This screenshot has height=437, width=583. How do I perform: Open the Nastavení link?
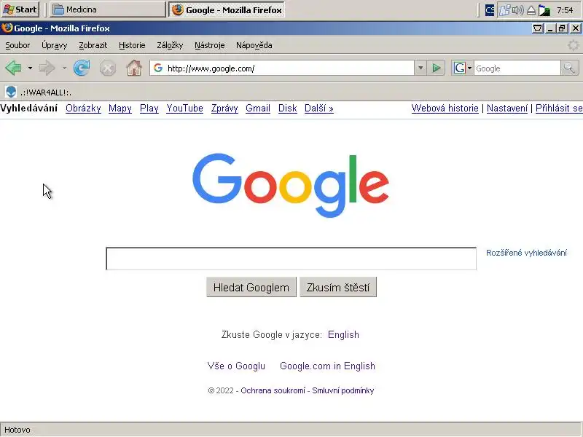point(507,108)
